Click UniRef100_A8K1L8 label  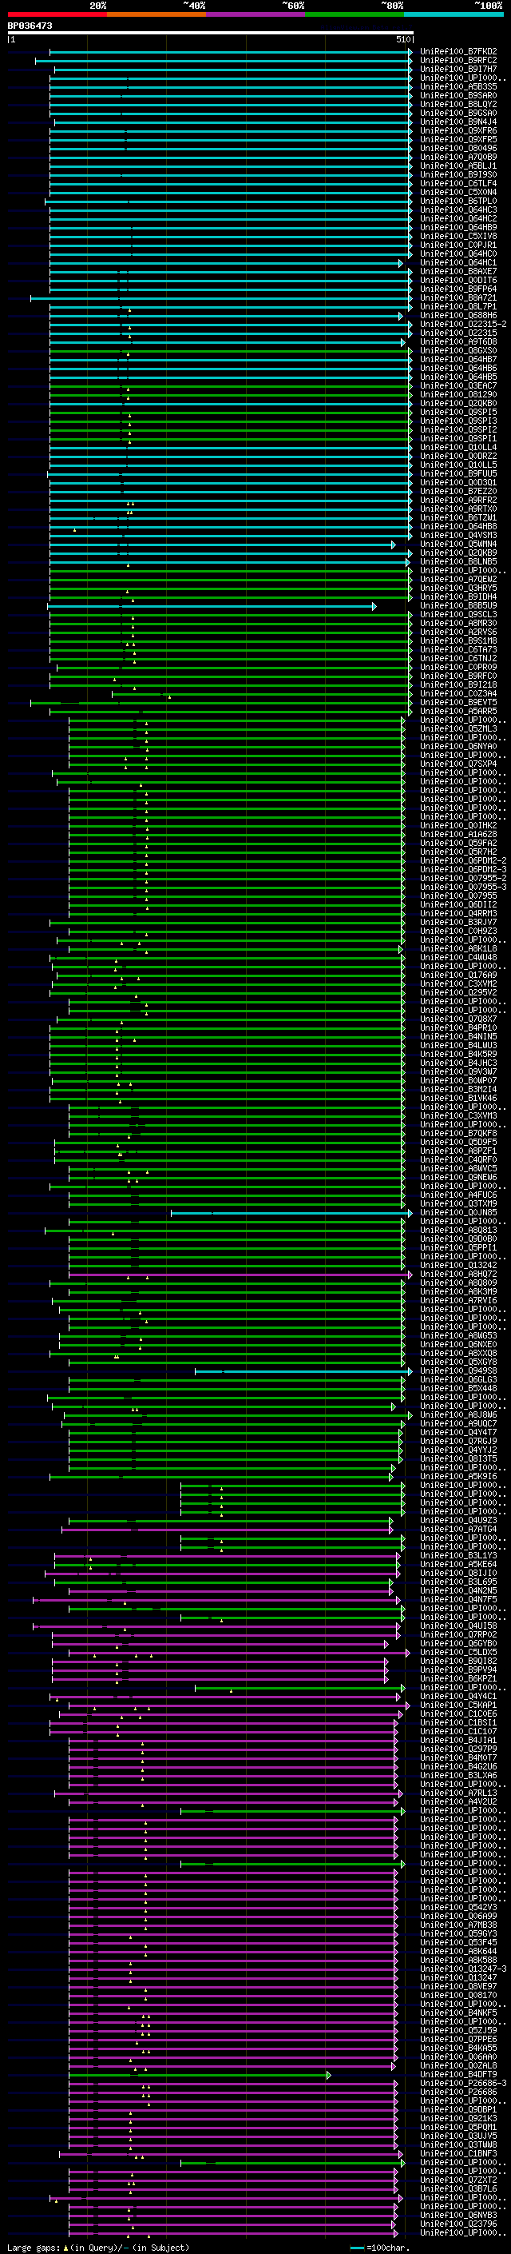(x=458, y=948)
